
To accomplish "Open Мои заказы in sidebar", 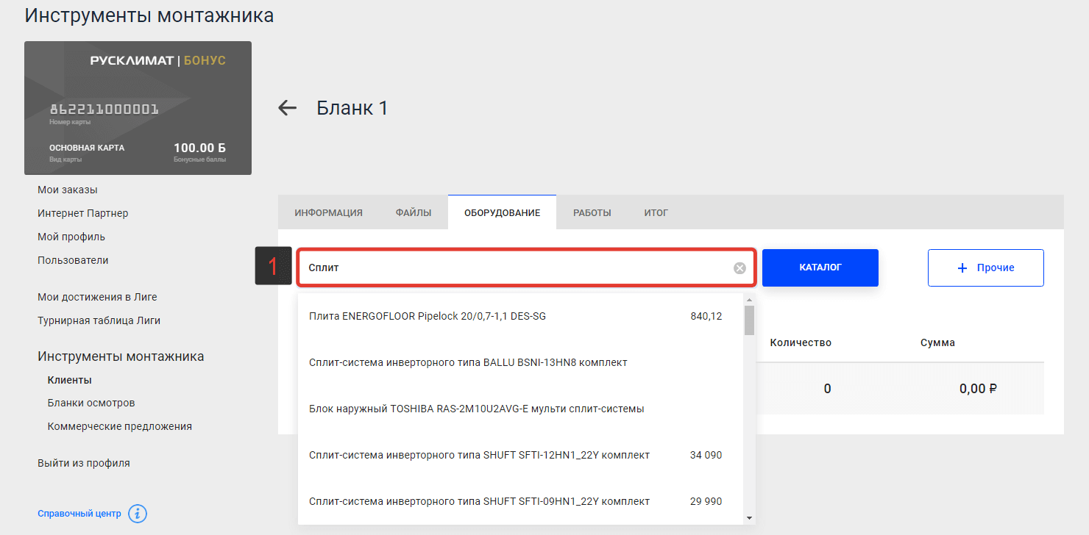I will [68, 190].
